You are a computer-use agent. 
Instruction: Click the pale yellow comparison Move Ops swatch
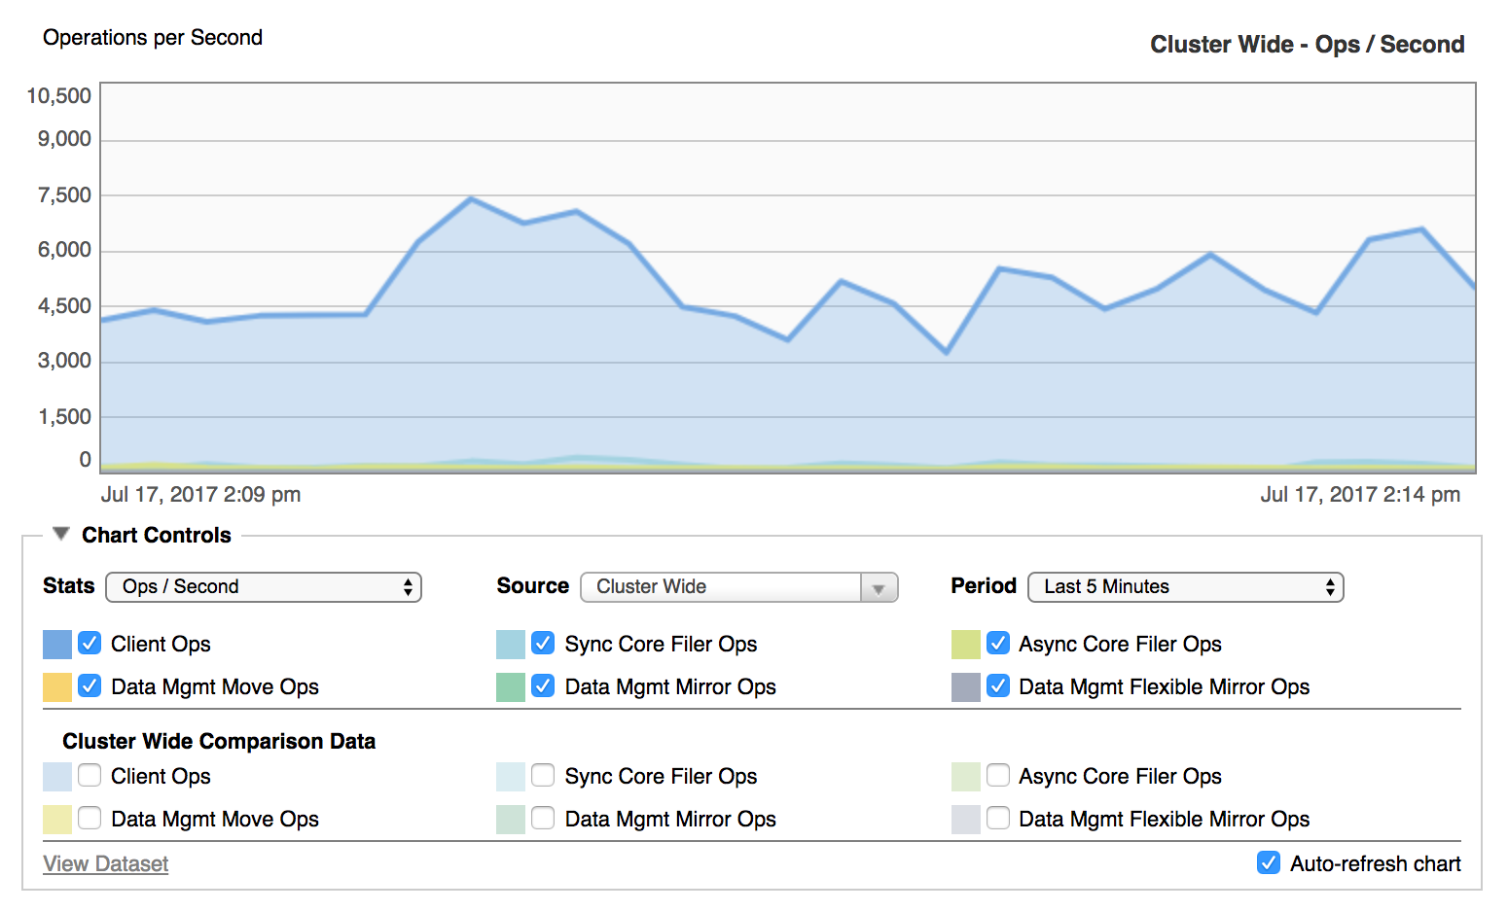pyautogui.click(x=57, y=820)
